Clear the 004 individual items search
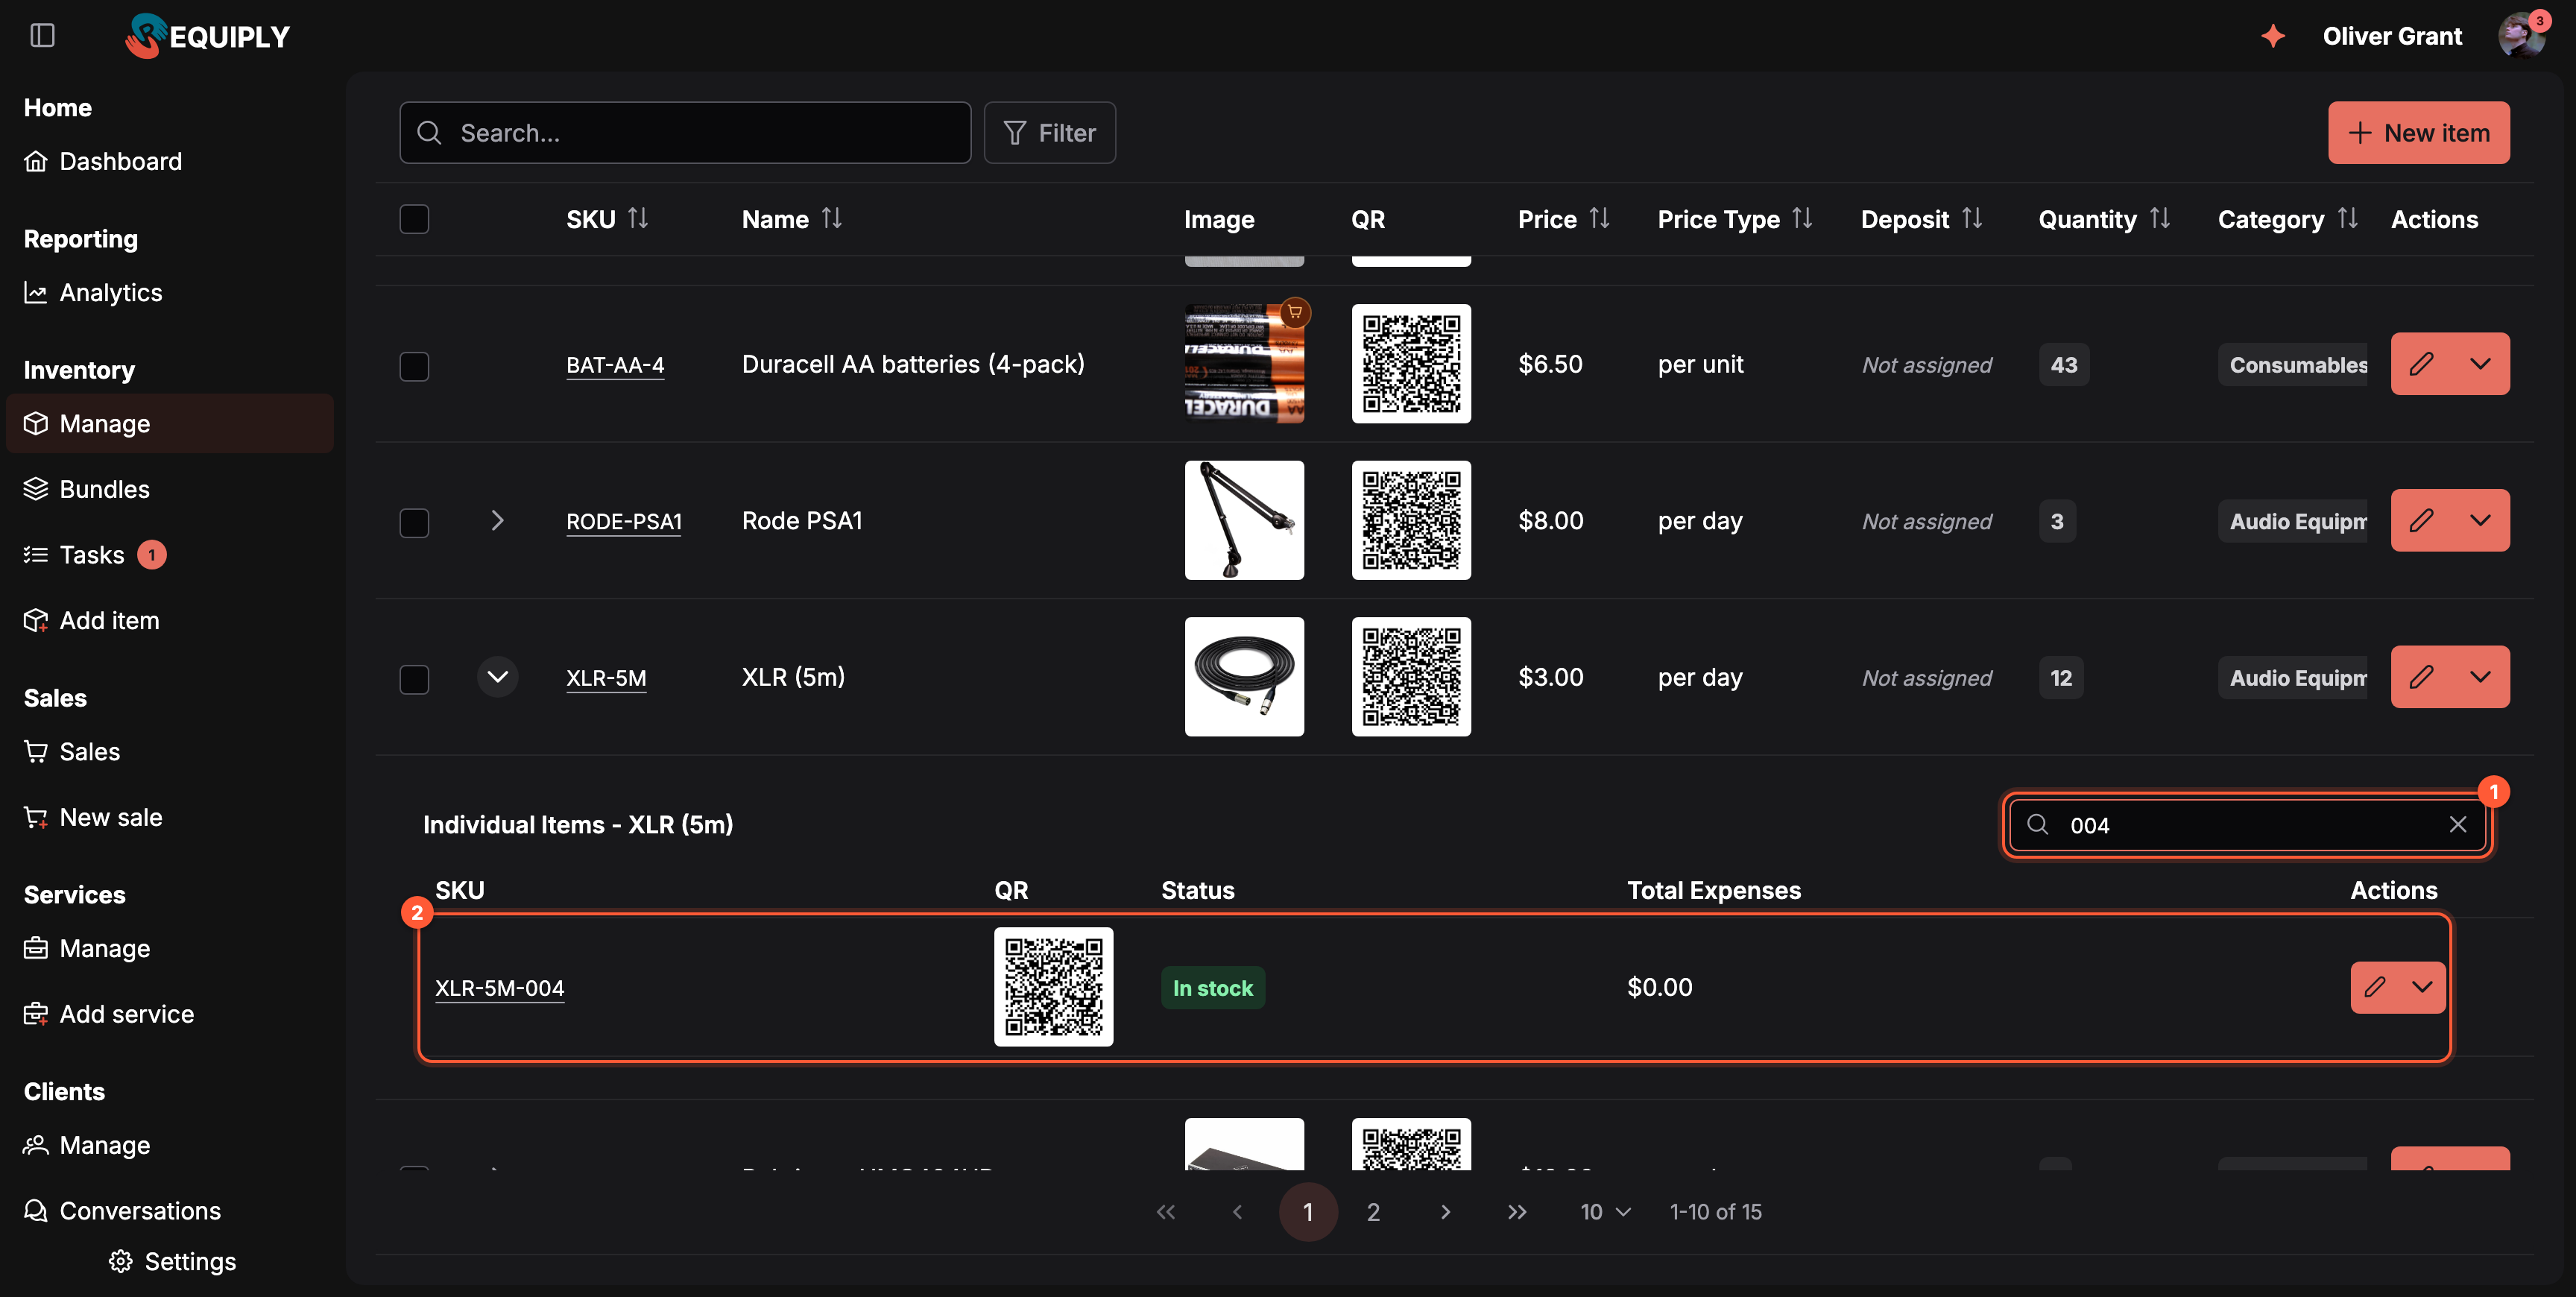Image resolution: width=2576 pixels, height=1297 pixels. [x=2458, y=824]
